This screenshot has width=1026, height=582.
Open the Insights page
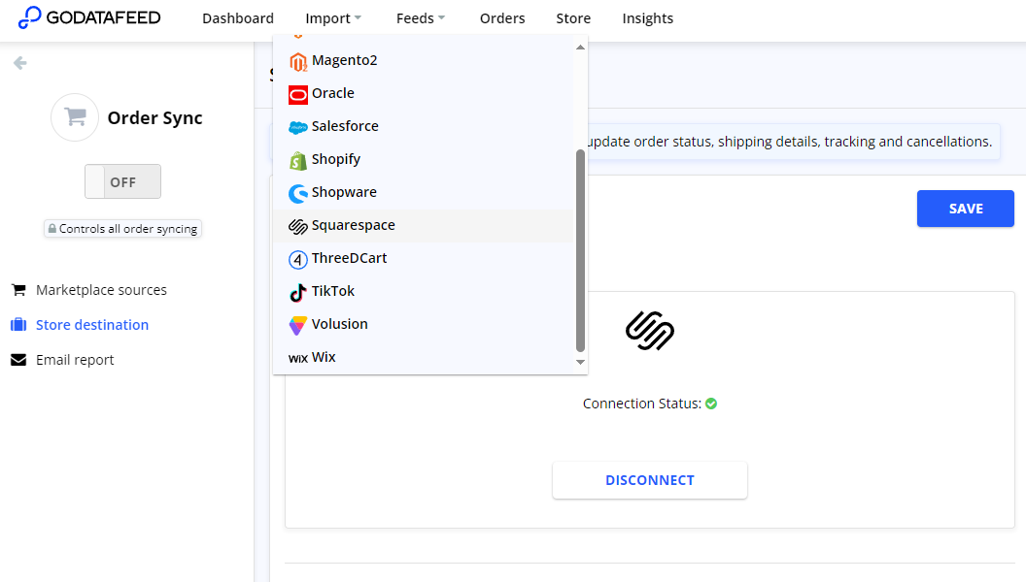coord(648,18)
